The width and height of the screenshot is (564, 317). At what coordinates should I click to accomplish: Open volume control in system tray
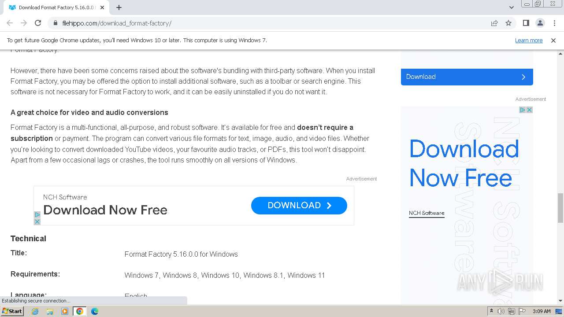point(501,311)
